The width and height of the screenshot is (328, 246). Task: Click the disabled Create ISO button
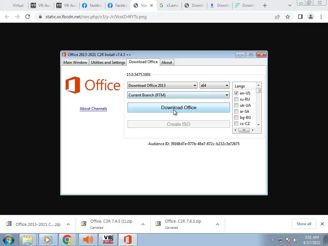coord(178,124)
